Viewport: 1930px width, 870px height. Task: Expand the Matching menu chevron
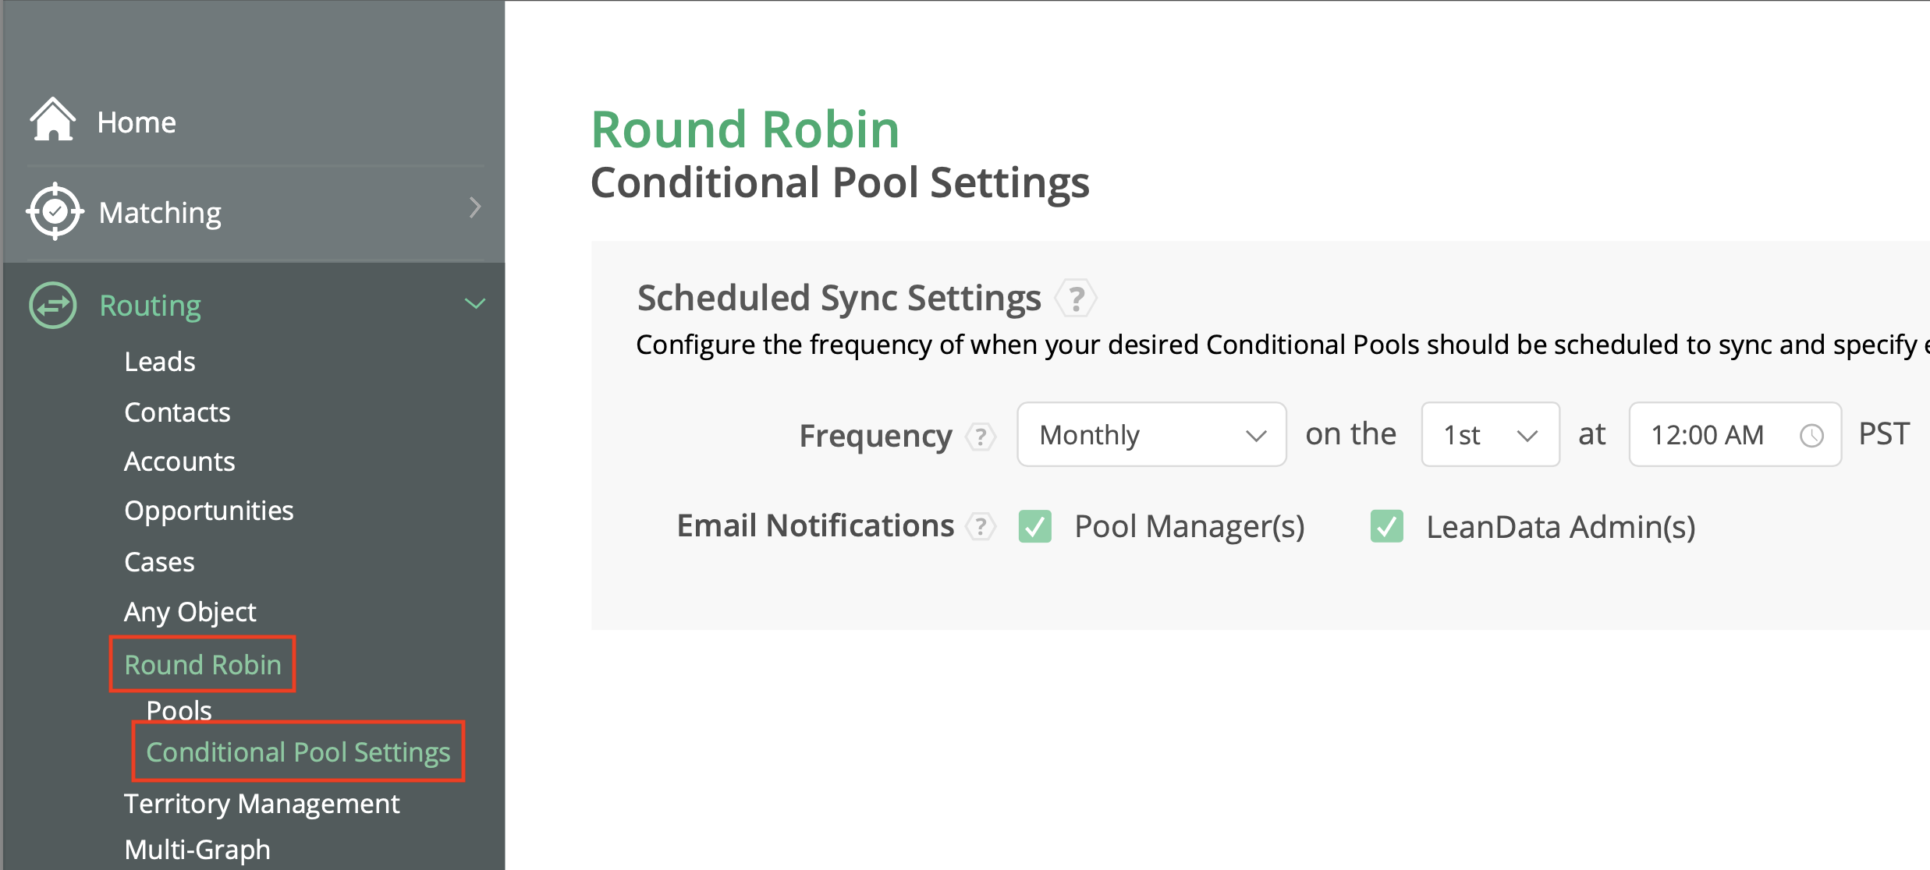pyautogui.click(x=475, y=208)
